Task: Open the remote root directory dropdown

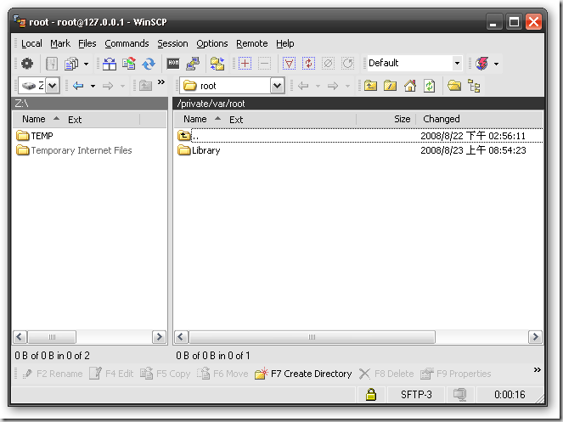Action: [x=277, y=86]
